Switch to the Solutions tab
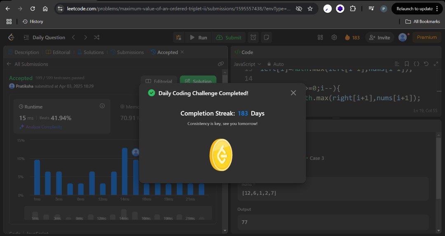This screenshot has width=445, height=236. (91, 52)
